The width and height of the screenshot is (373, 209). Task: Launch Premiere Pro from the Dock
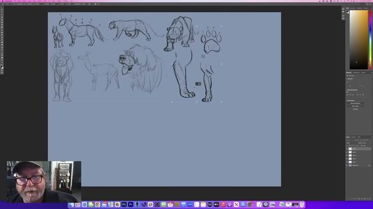pyautogui.click(x=131, y=204)
